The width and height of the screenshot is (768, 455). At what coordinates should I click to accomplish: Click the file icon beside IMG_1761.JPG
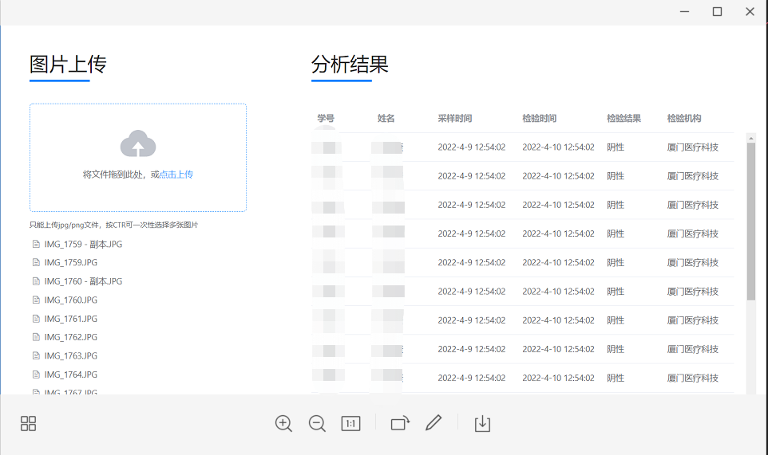pyautogui.click(x=36, y=319)
